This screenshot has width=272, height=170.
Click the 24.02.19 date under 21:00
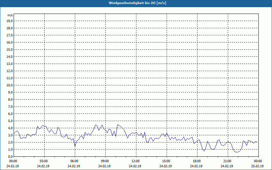(227, 166)
